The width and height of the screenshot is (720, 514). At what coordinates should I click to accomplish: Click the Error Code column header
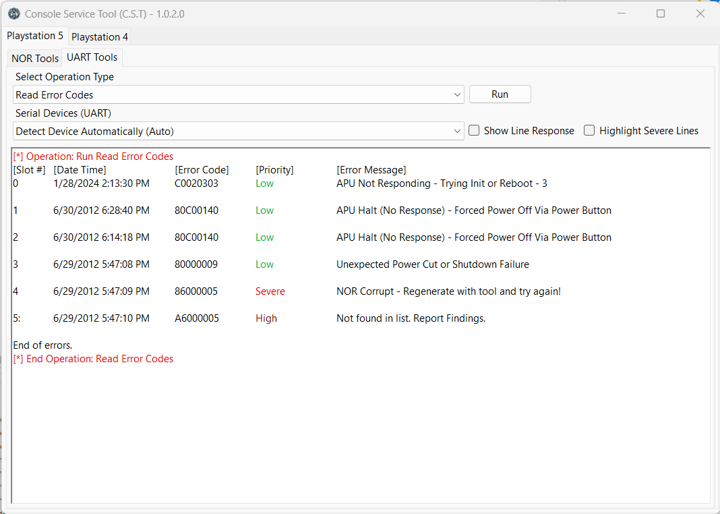click(x=202, y=170)
